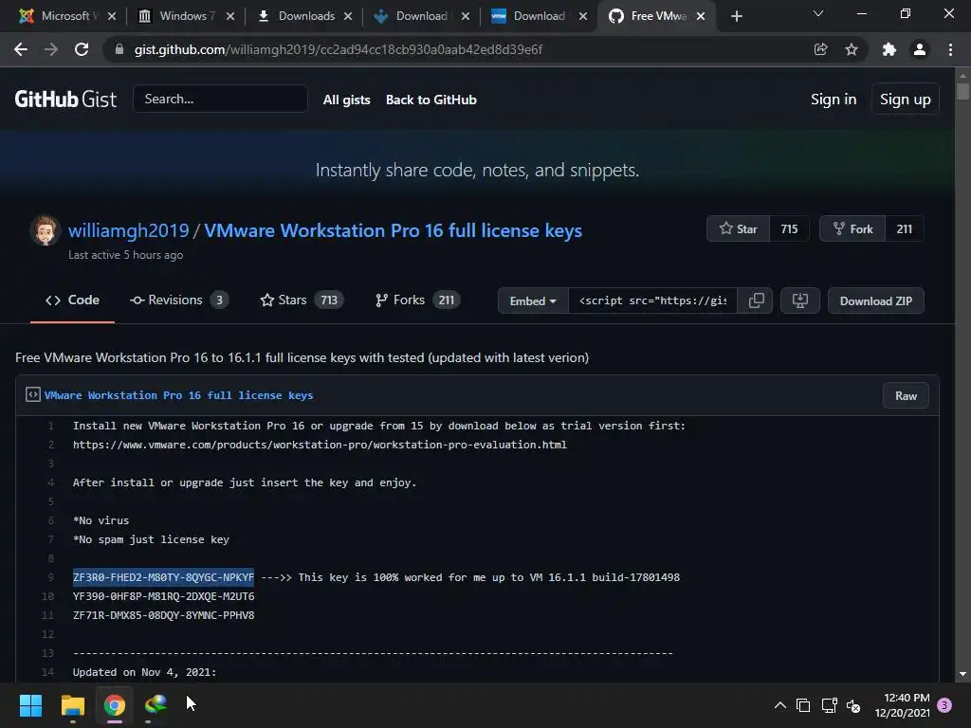Switch to Downloads tab
This screenshot has height=728, width=971.
point(299,16)
